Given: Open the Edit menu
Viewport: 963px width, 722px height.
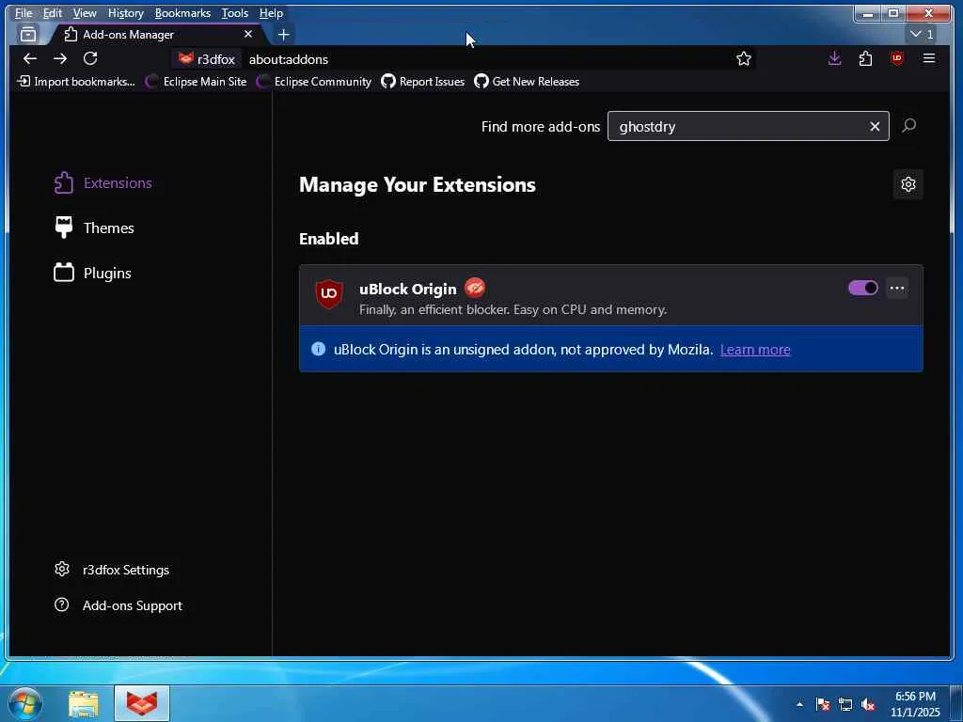Looking at the screenshot, I should (53, 13).
